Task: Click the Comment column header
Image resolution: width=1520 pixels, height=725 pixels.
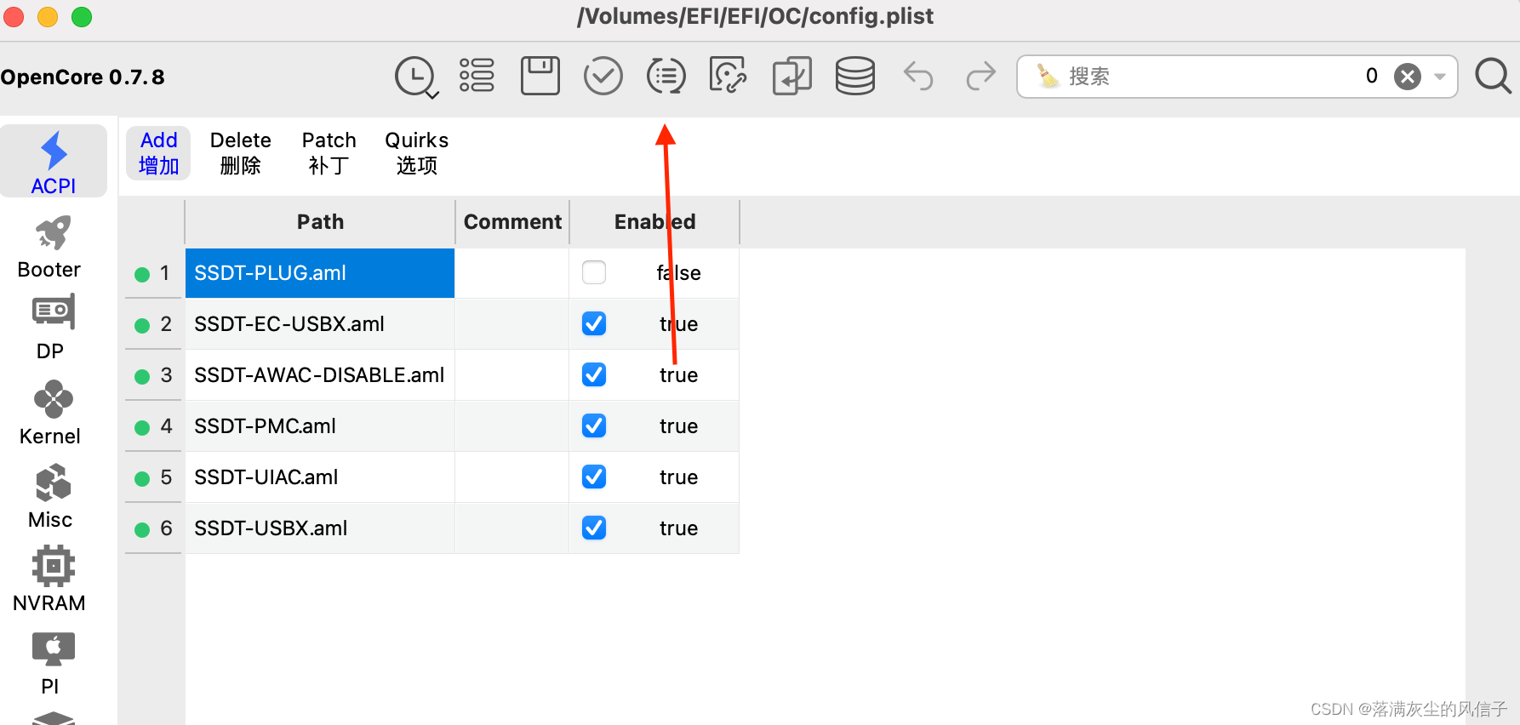Action: 512,222
